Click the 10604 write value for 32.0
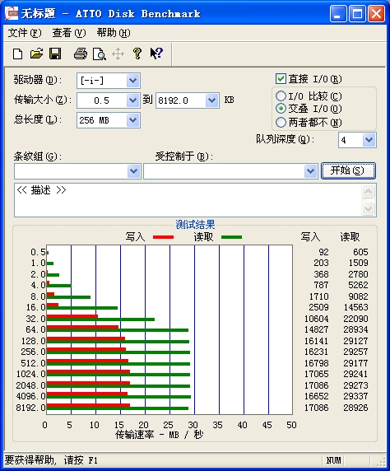 pyautogui.click(x=317, y=319)
